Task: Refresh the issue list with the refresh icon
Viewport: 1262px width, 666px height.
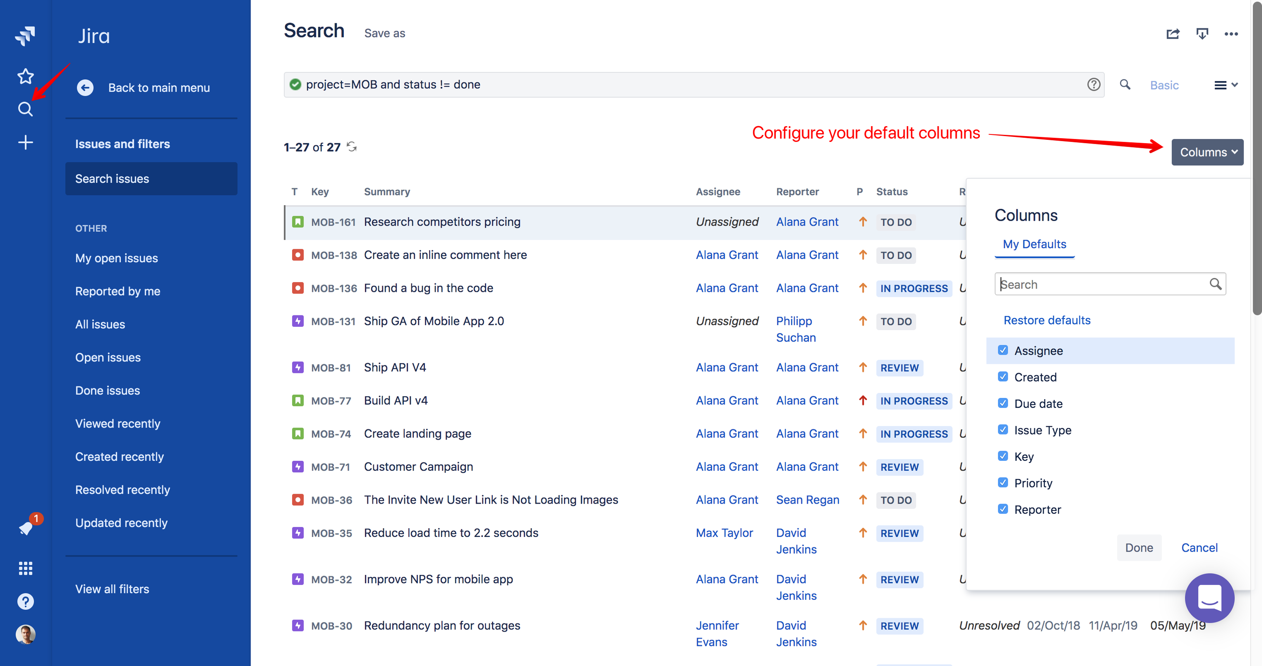Action: click(x=351, y=146)
